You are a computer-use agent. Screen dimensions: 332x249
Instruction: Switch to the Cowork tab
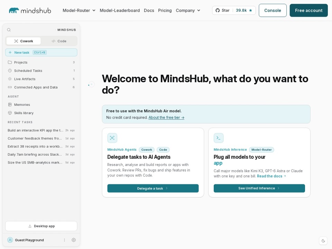coord(24,41)
